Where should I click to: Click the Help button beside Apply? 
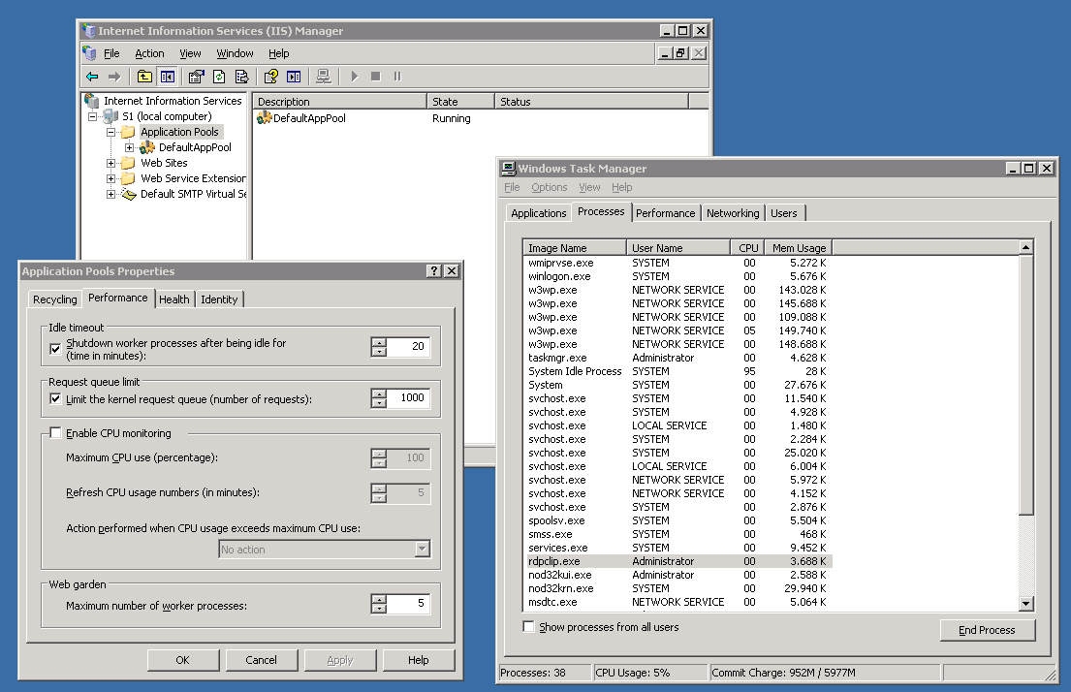[x=419, y=660]
